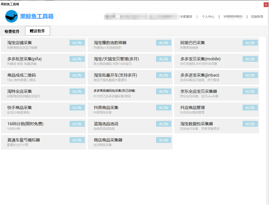Screen dimensions: 269x205
Task: Select the 淘宝店铺采集 title
Action: [20, 43]
